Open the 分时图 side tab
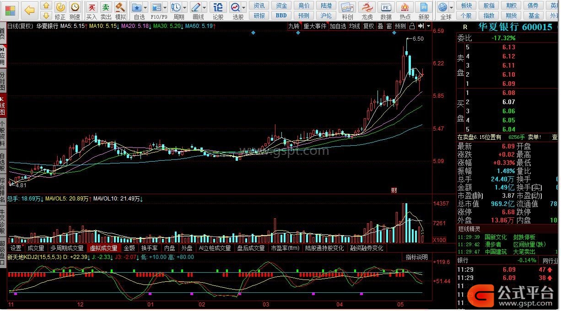The width and height of the screenshot is (561, 311). tap(3, 80)
